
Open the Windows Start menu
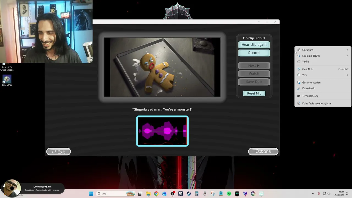click(91, 194)
